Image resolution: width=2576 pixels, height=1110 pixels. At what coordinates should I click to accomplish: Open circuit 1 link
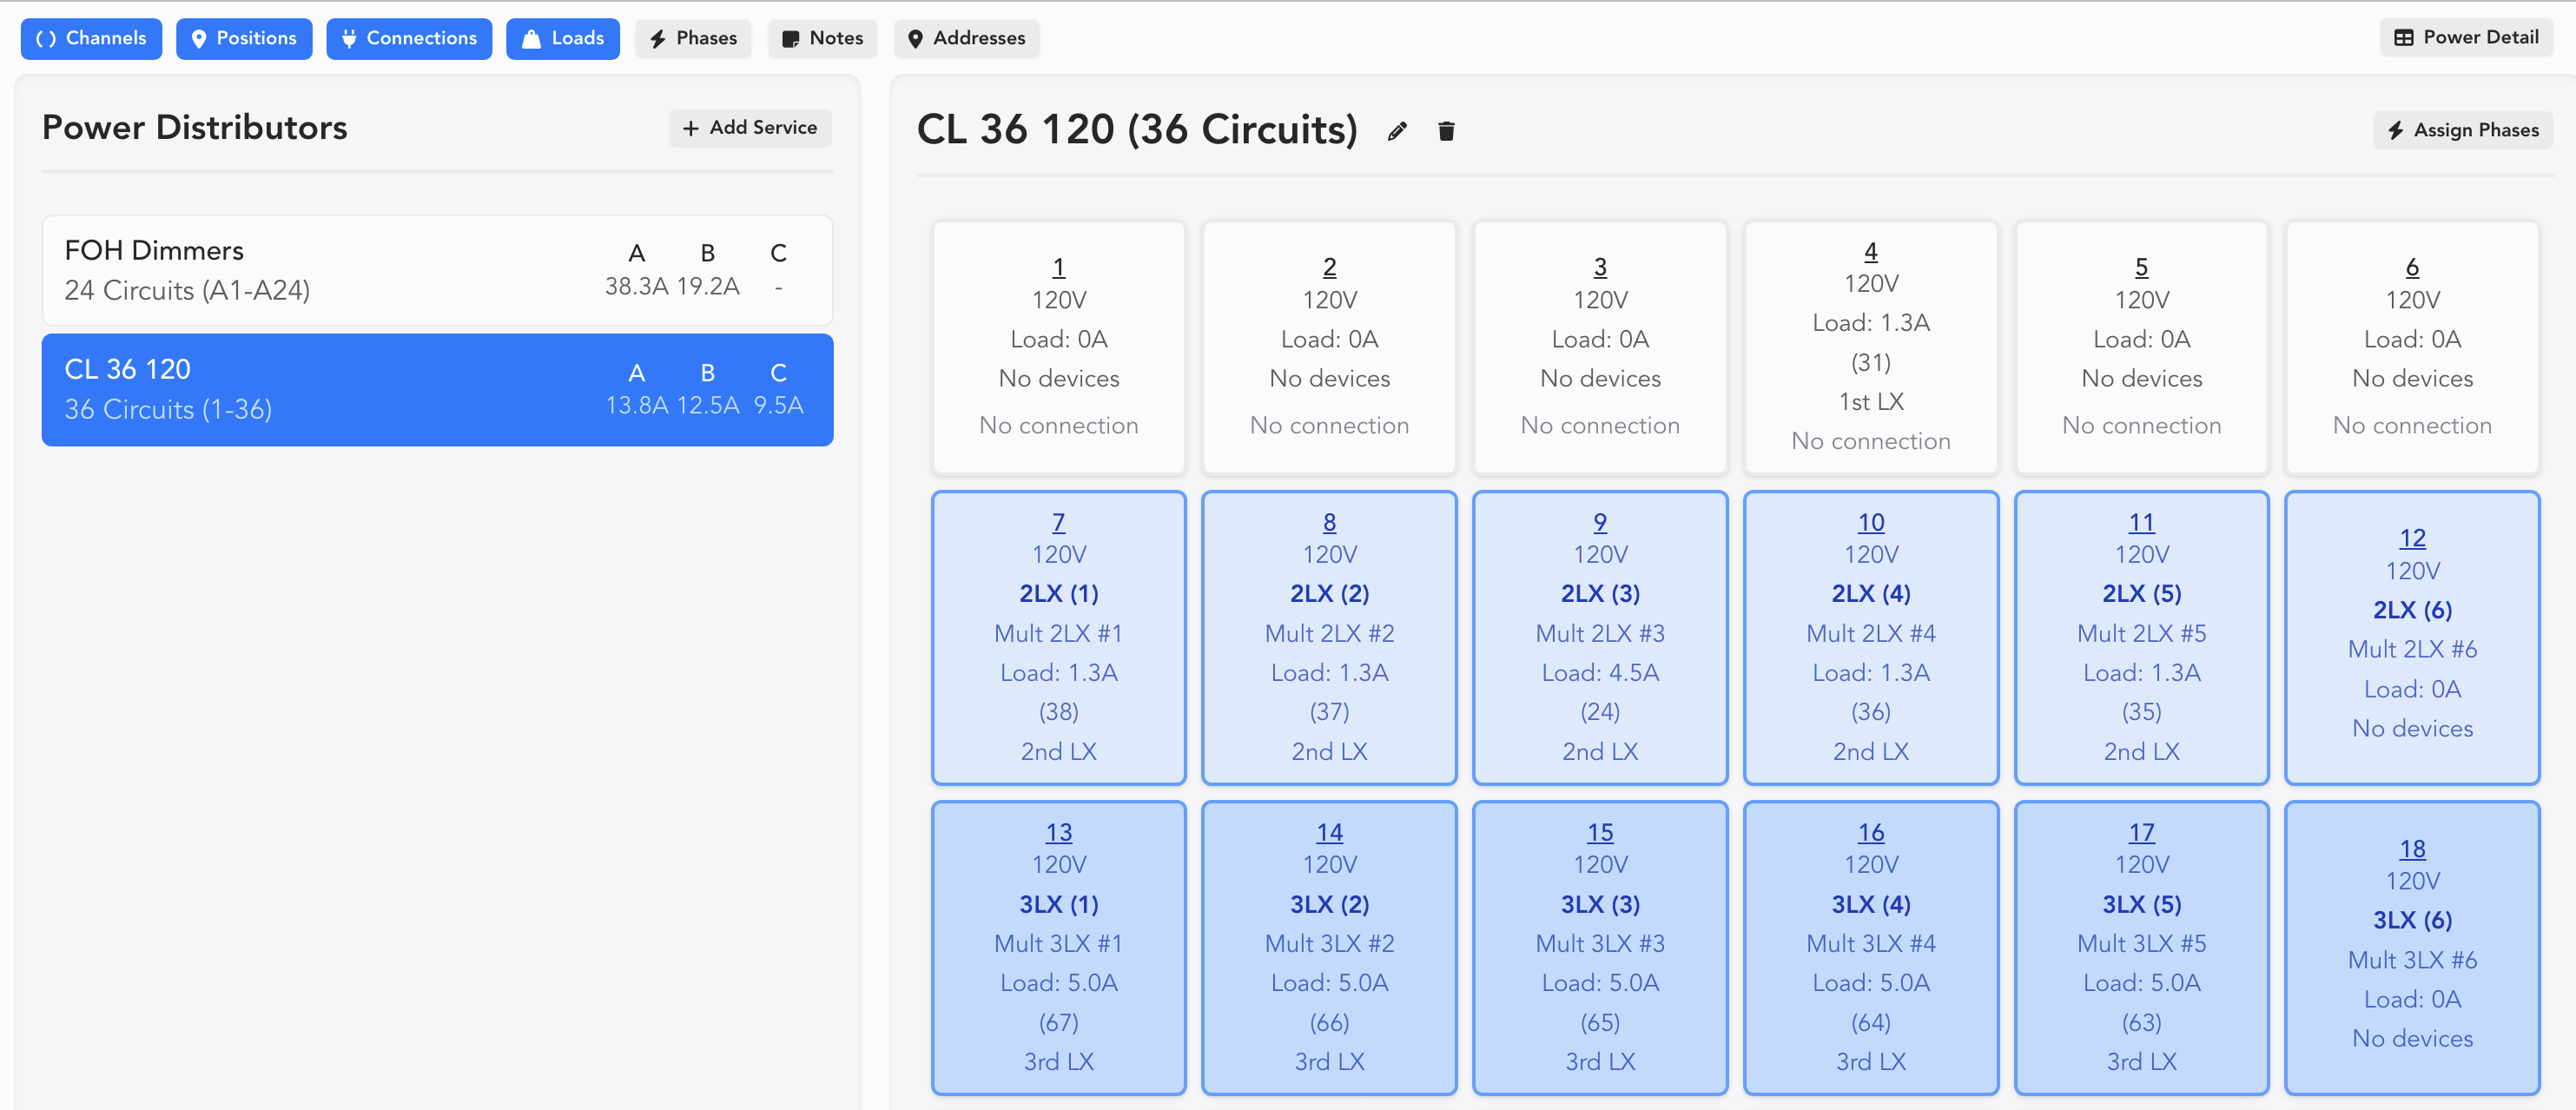coord(1059,267)
